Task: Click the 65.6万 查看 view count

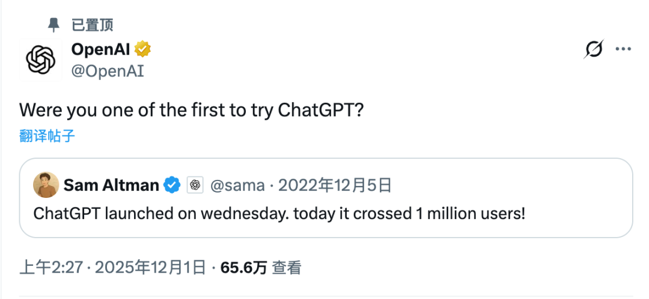Action: point(261,268)
